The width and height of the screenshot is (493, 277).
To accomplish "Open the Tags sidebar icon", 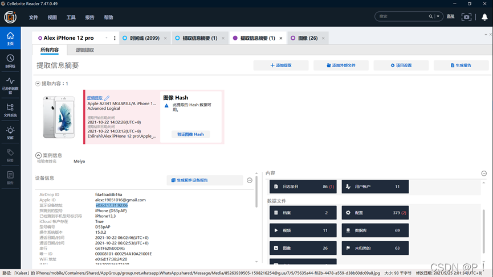I will 10,155.
